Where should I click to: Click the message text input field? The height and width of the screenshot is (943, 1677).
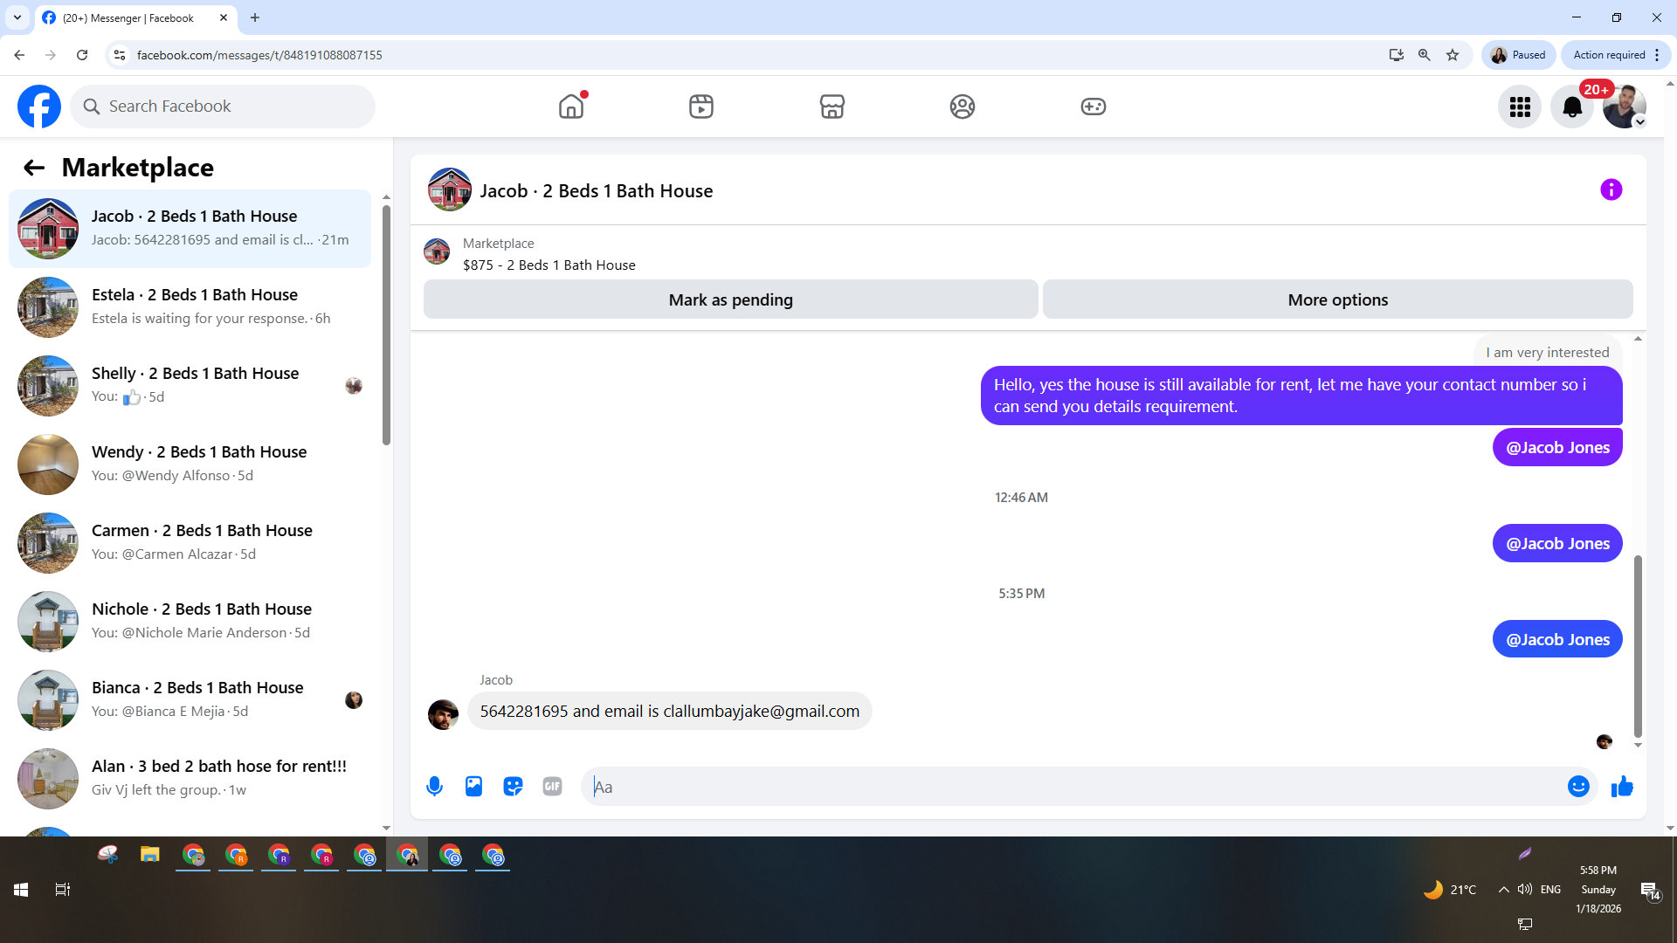point(1074,787)
